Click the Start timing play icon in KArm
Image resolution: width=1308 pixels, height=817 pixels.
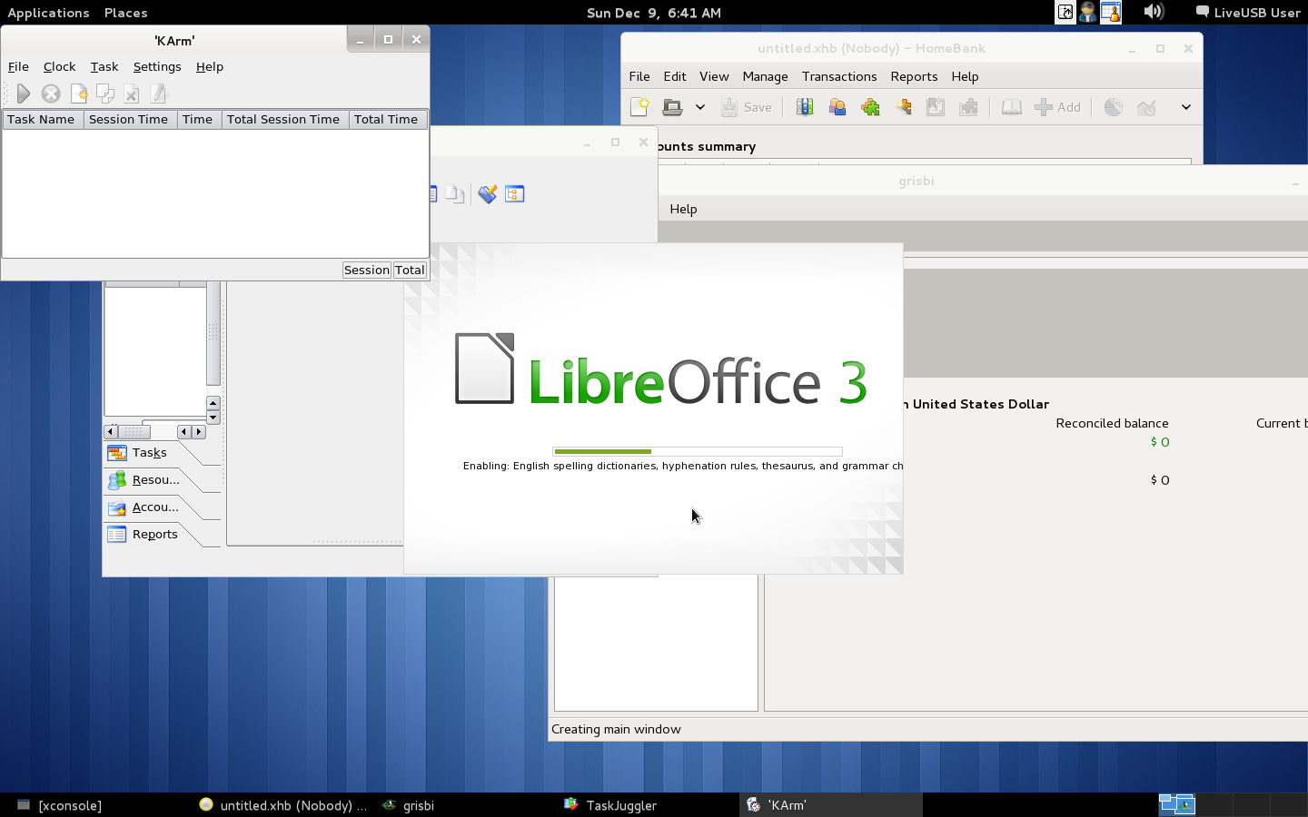pyautogui.click(x=24, y=94)
